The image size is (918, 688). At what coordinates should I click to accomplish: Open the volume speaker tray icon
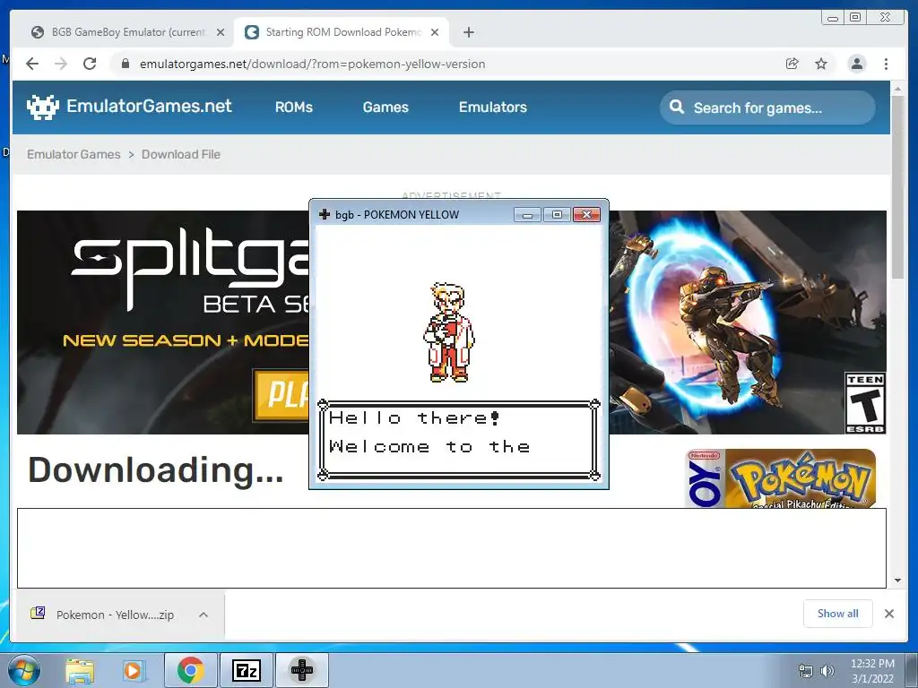click(x=827, y=671)
